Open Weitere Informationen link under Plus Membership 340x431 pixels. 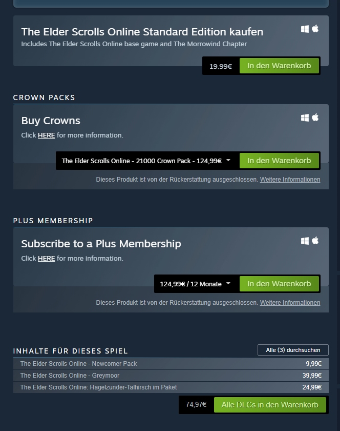(290, 303)
